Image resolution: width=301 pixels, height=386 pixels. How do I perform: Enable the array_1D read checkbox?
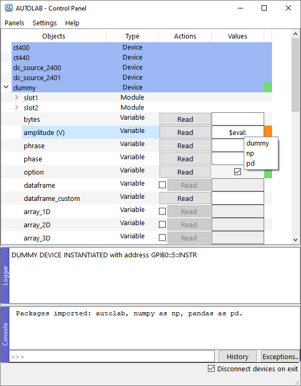(x=162, y=211)
